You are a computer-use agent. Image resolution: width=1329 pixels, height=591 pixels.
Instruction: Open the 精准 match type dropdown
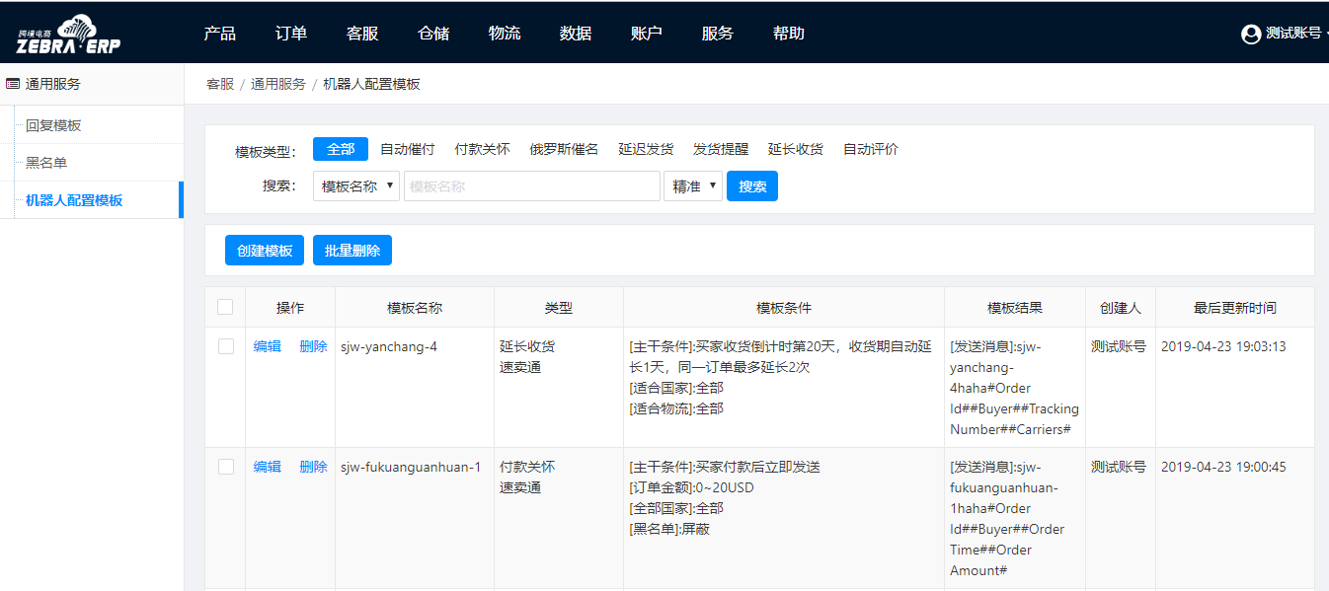click(693, 186)
